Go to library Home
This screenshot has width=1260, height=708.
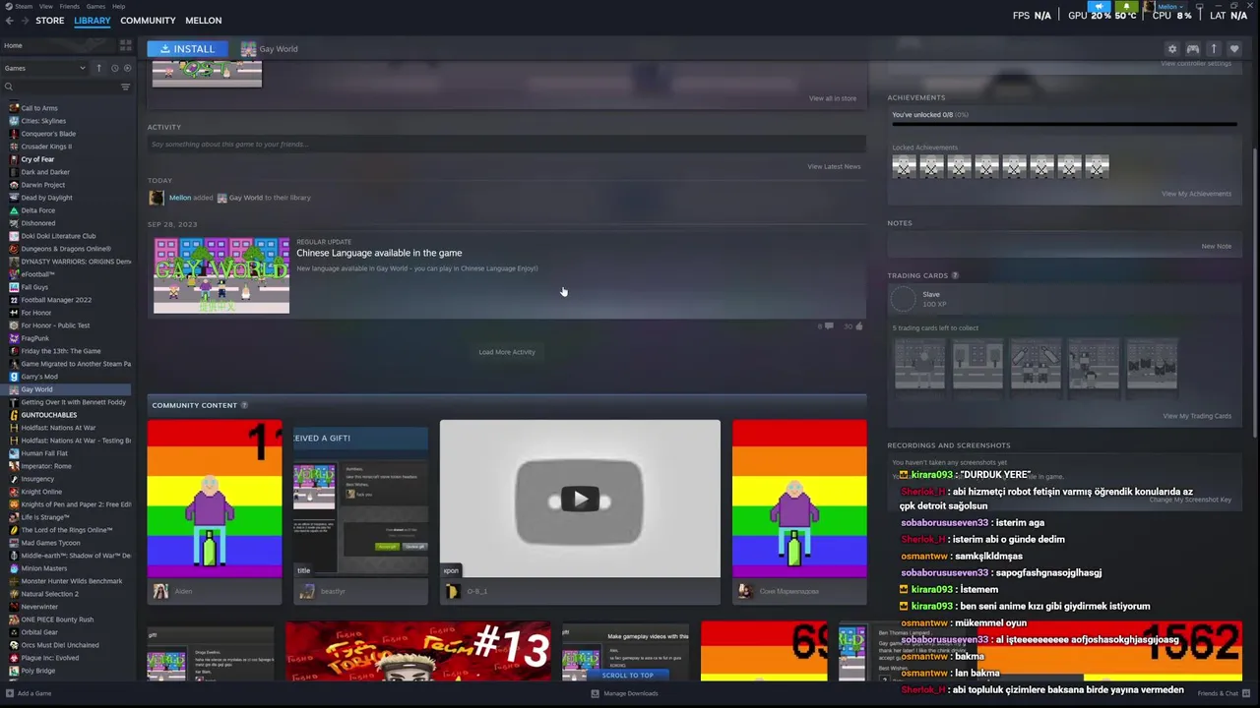59,45
